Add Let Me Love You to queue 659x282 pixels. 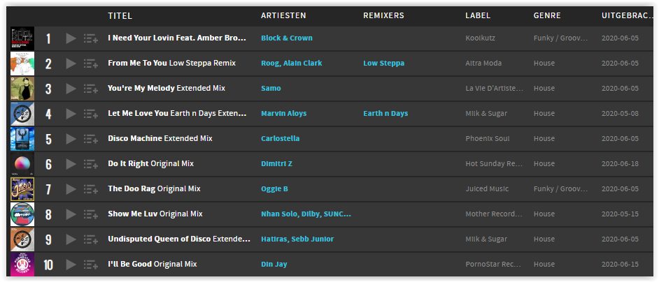(x=90, y=114)
